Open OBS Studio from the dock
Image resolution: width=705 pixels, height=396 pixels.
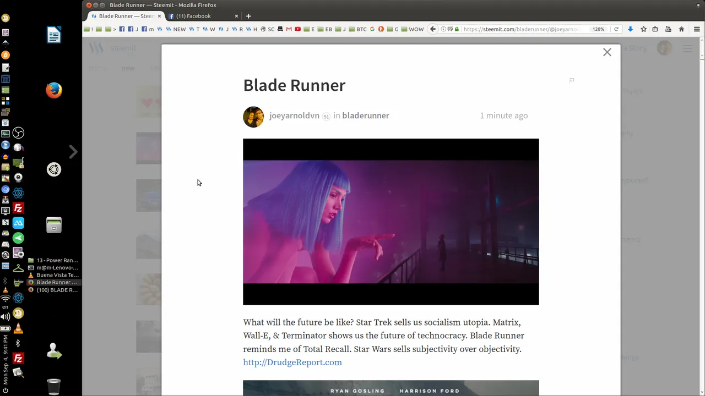(18, 133)
